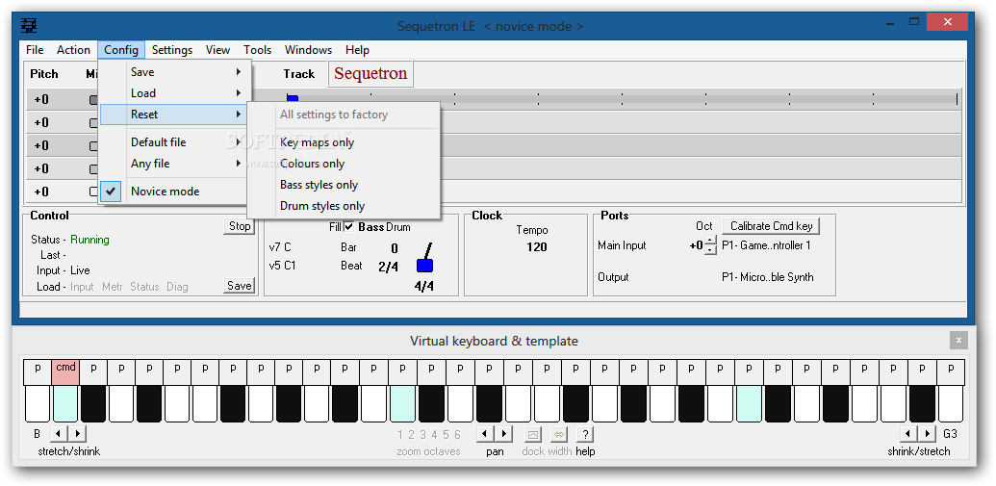Select zoom octaves number 1
This screenshot has width=996, height=486.
coord(400,435)
